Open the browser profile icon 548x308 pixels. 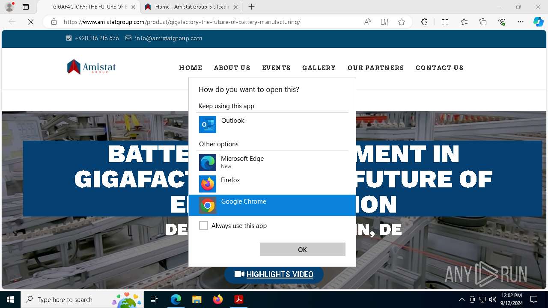pyautogui.click(x=9, y=7)
